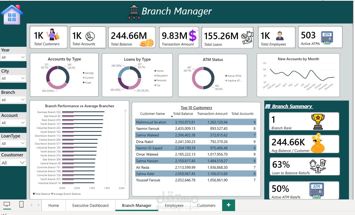Click the Branch Summary building icon
This screenshot has width=355, height=215.
click(268, 106)
